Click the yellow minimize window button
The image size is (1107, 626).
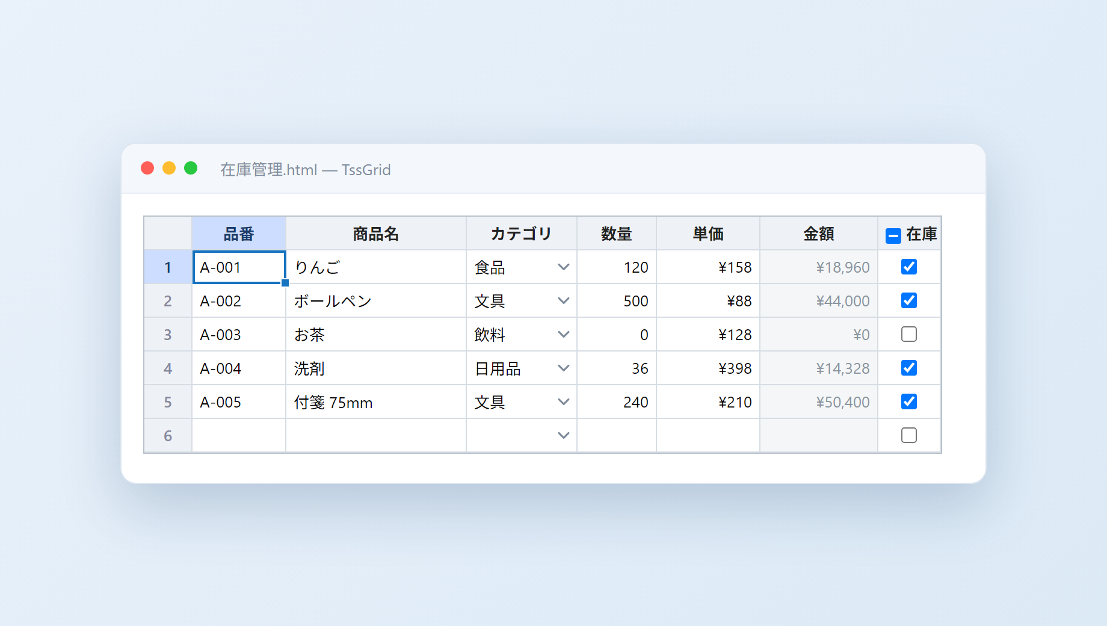click(169, 168)
